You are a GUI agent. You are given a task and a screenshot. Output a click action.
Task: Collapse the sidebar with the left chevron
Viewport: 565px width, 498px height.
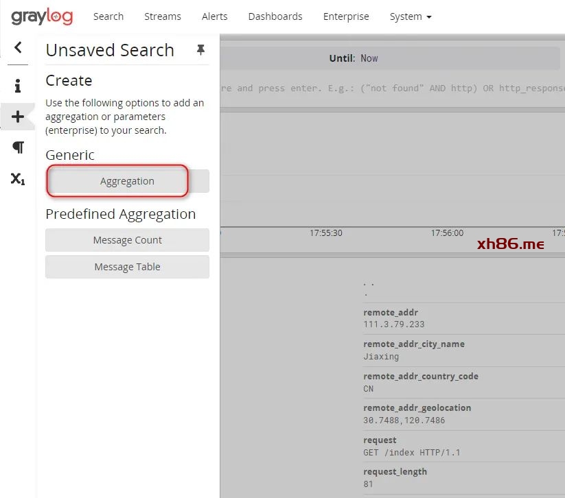tap(18, 47)
